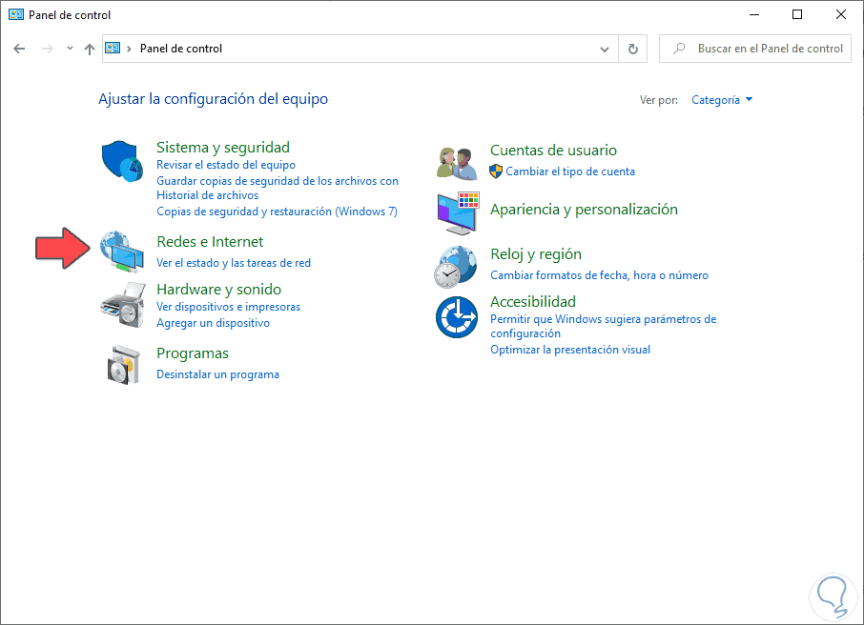Go back with the left arrow
Viewport: 864px width, 625px height.
pyautogui.click(x=19, y=49)
